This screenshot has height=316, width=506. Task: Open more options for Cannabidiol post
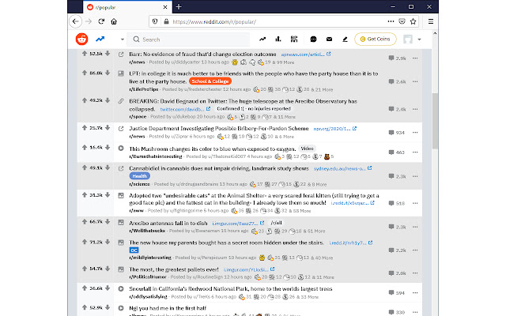coord(415,176)
